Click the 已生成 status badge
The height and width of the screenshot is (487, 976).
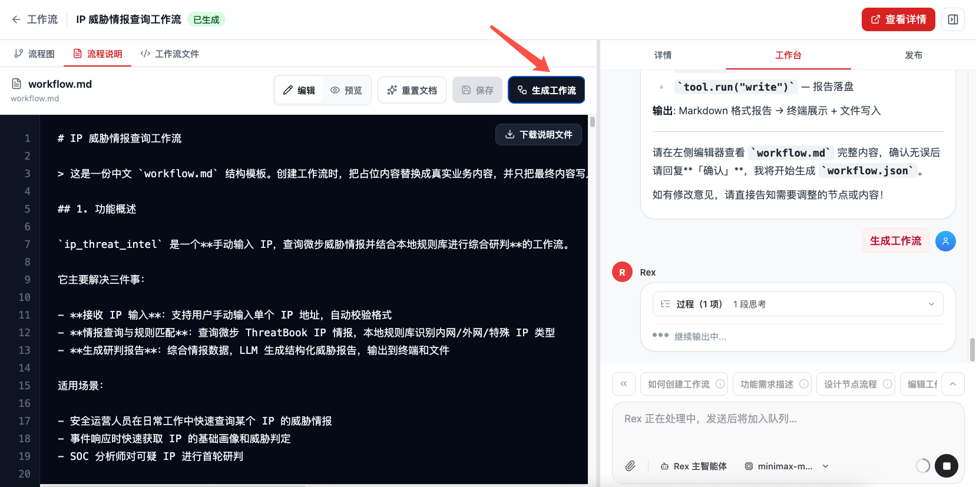[x=206, y=19]
